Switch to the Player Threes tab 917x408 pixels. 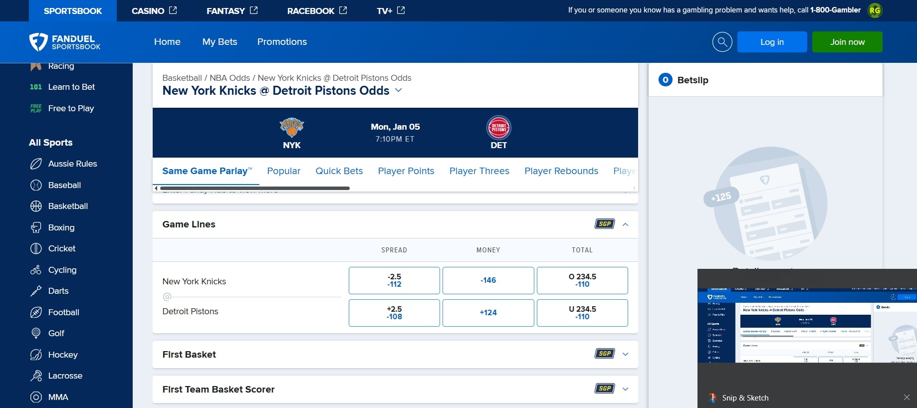(479, 171)
